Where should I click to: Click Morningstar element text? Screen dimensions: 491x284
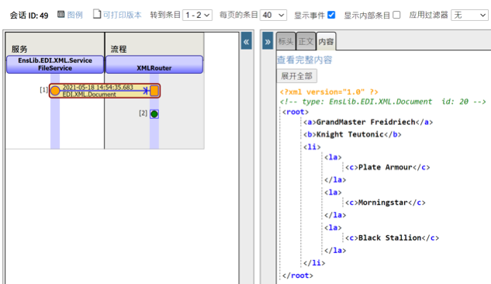point(383,203)
